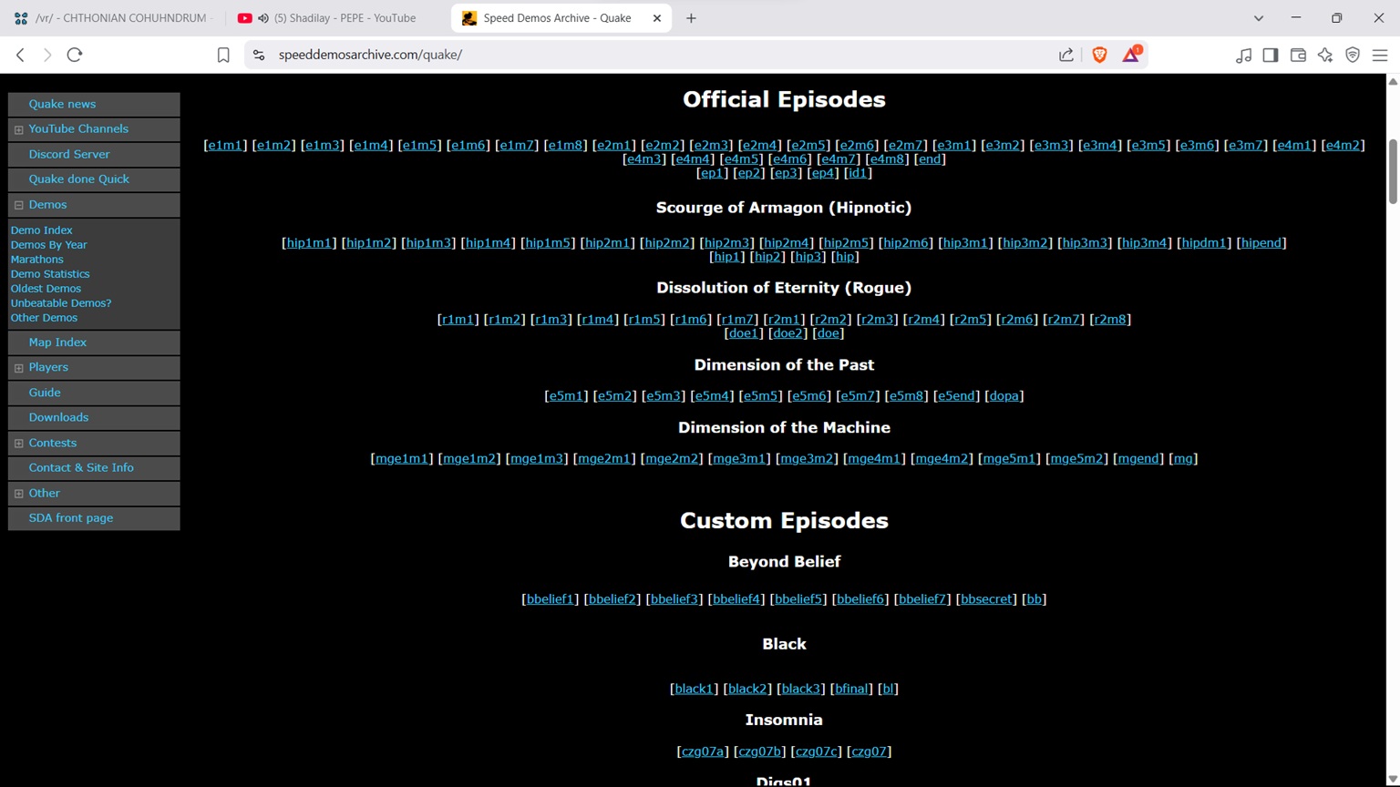Open tab search dropdown arrow
The height and width of the screenshot is (787, 1400).
point(1259,18)
